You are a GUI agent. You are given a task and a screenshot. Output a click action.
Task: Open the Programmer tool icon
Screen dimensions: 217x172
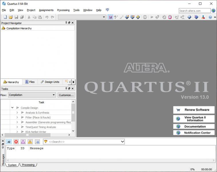pyautogui.click(x=196, y=17)
